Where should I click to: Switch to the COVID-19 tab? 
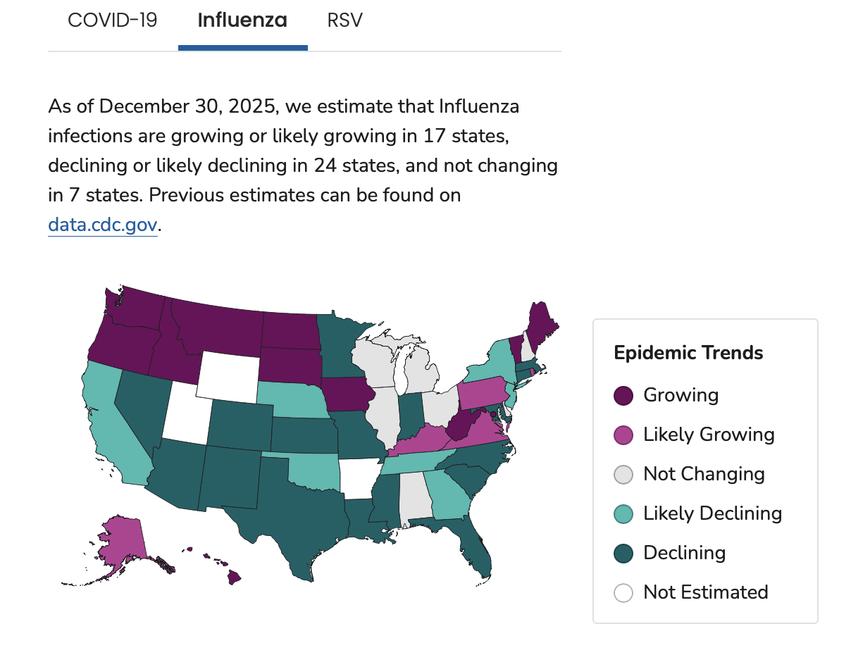click(x=112, y=20)
